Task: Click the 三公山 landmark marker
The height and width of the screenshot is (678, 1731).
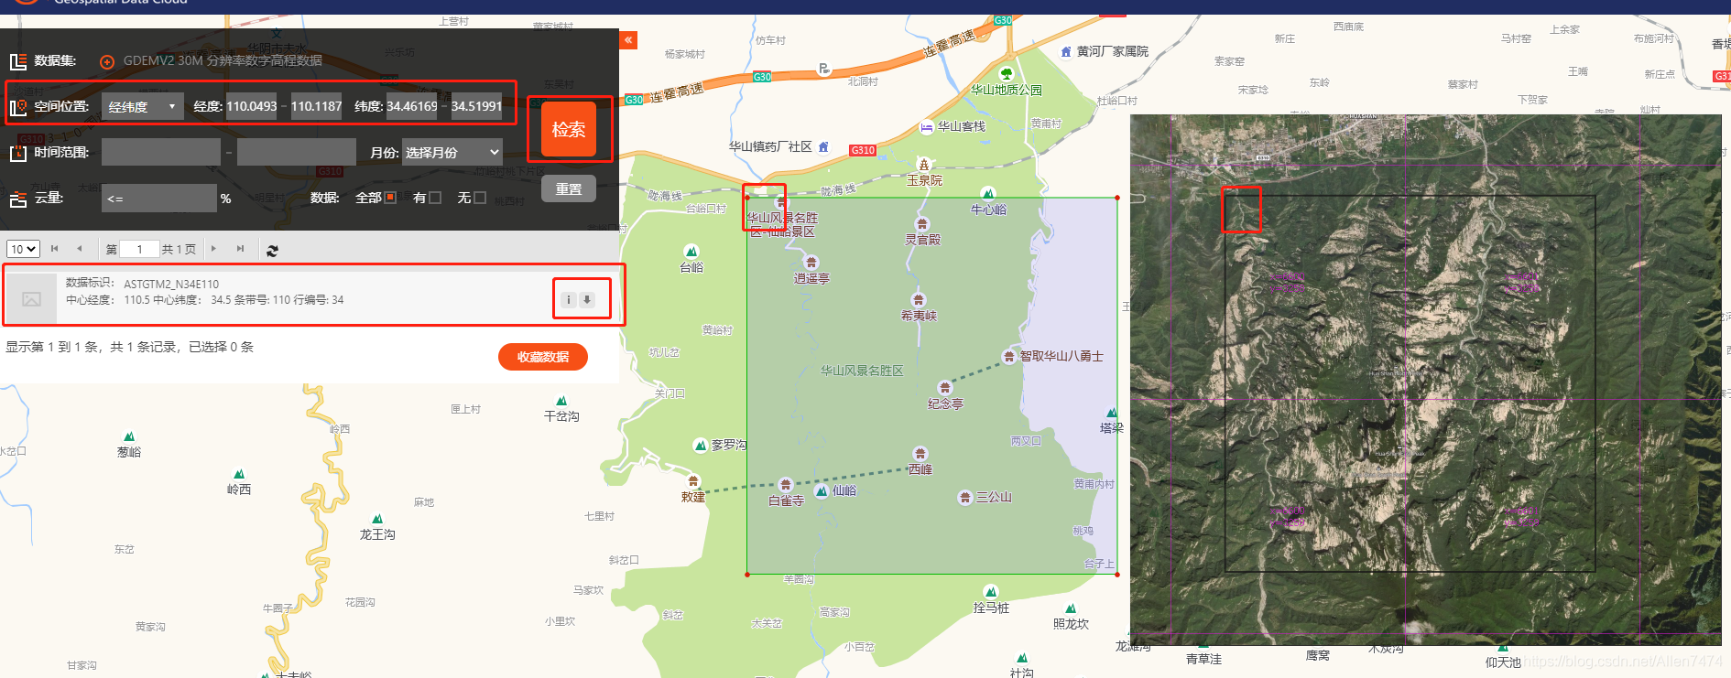Action: click(964, 498)
